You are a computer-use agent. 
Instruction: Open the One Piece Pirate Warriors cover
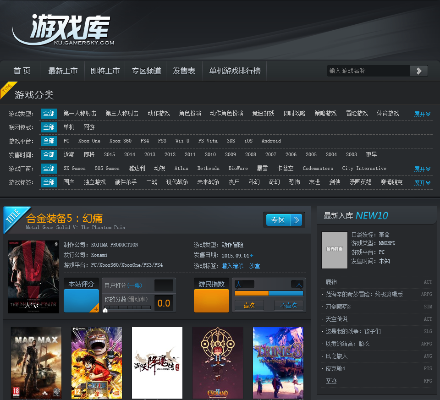(97, 363)
